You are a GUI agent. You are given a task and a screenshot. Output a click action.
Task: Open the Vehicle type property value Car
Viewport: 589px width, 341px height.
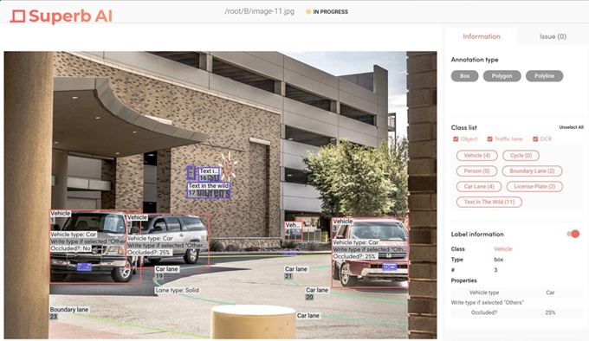pyautogui.click(x=550, y=293)
